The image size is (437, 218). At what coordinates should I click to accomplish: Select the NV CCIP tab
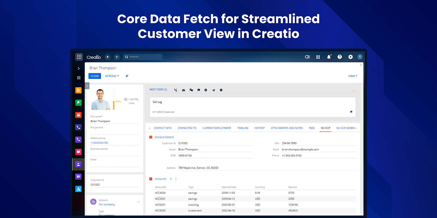pos(326,128)
